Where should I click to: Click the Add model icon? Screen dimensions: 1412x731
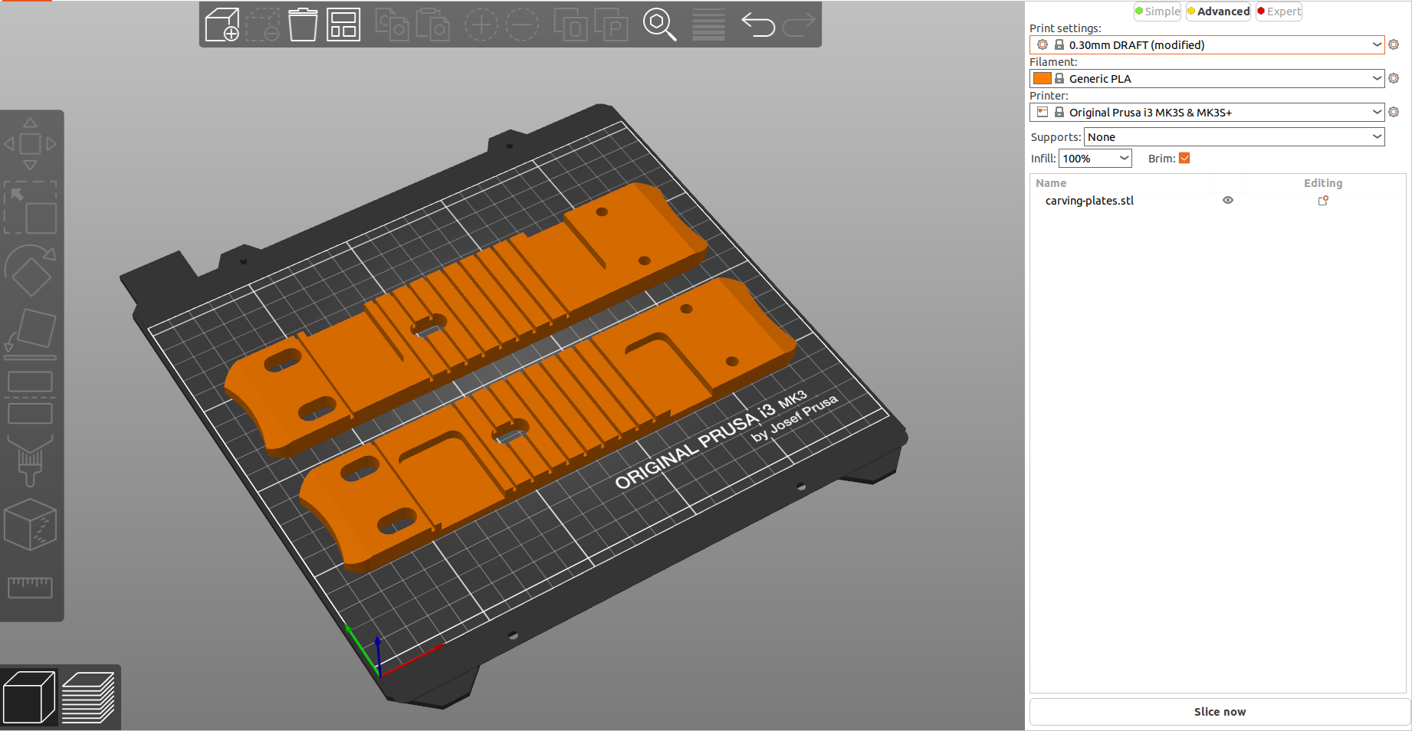(x=222, y=25)
